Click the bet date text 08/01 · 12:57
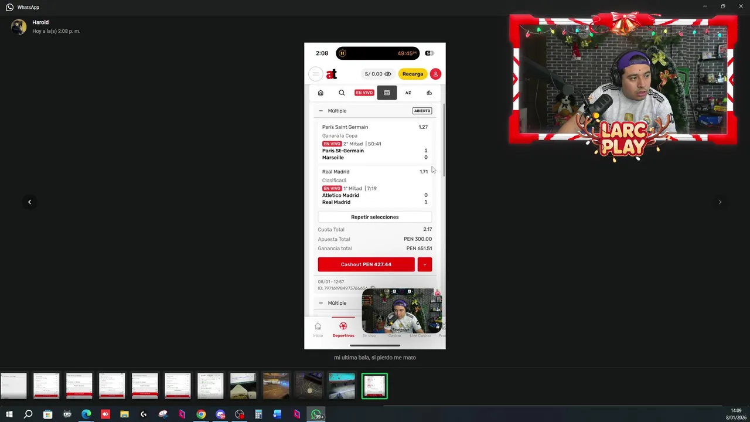 click(x=331, y=282)
